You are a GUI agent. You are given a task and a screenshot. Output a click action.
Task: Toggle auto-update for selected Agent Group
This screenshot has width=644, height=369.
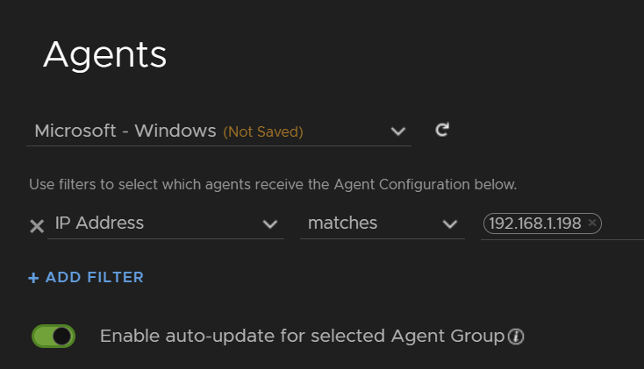coord(54,337)
